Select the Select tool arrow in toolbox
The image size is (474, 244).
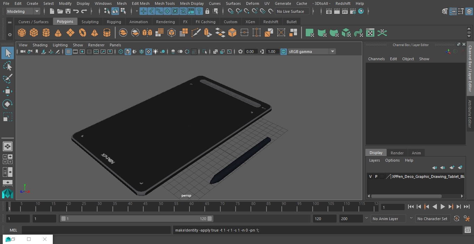click(x=8, y=53)
